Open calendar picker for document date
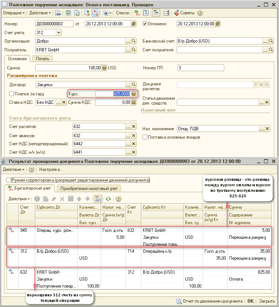Image resolution: width=279 pixels, height=307 pixels. click(134, 24)
